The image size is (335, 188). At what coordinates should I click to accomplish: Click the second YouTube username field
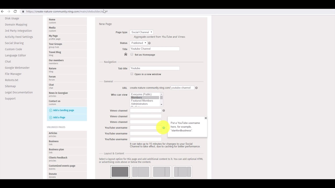pyautogui.click(x=146, y=133)
